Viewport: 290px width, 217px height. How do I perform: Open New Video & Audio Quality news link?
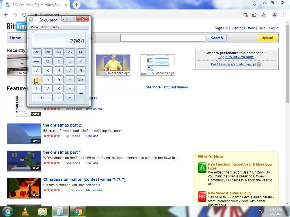[229, 193]
